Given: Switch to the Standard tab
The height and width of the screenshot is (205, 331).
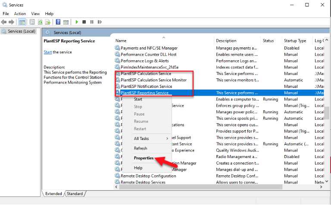Looking at the screenshot, I should click(75, 194).
